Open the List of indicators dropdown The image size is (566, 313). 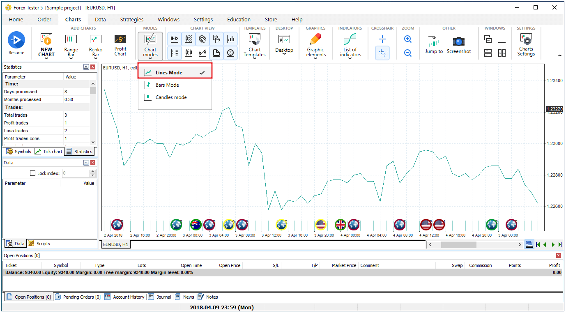tap(350, 46)
